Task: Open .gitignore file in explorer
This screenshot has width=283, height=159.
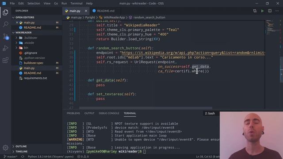Action: (31, 53)
